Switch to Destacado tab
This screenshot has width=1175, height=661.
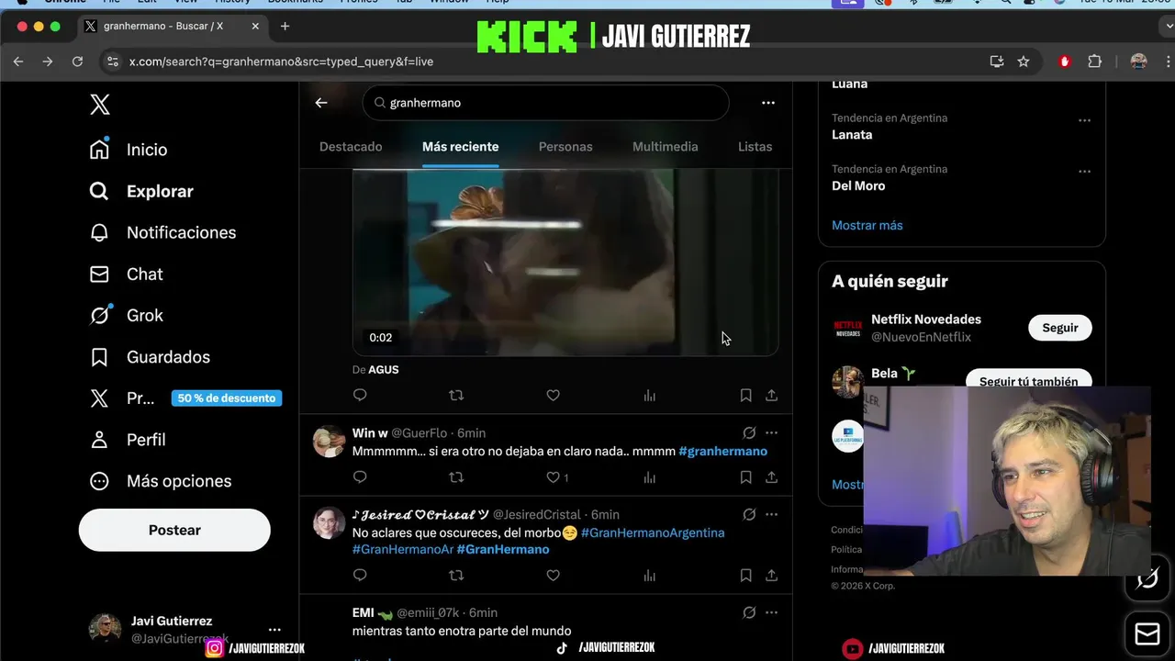click(x=351, y=147)
